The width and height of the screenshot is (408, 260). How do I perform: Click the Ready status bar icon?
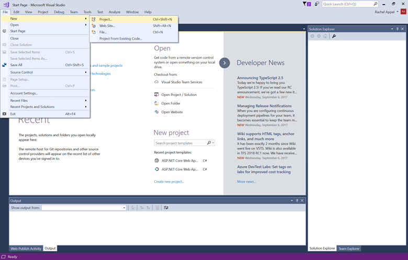(x=4, y=257)
